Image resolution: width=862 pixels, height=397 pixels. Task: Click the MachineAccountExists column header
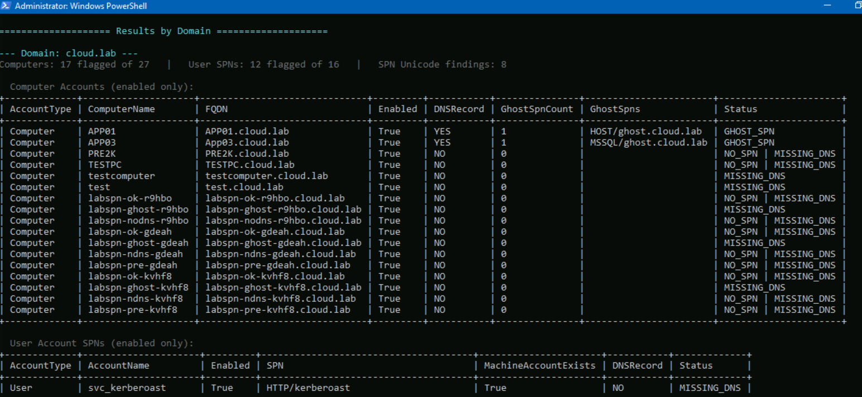[540, 366]
